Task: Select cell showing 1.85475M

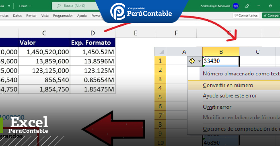Action: [93, 89]
